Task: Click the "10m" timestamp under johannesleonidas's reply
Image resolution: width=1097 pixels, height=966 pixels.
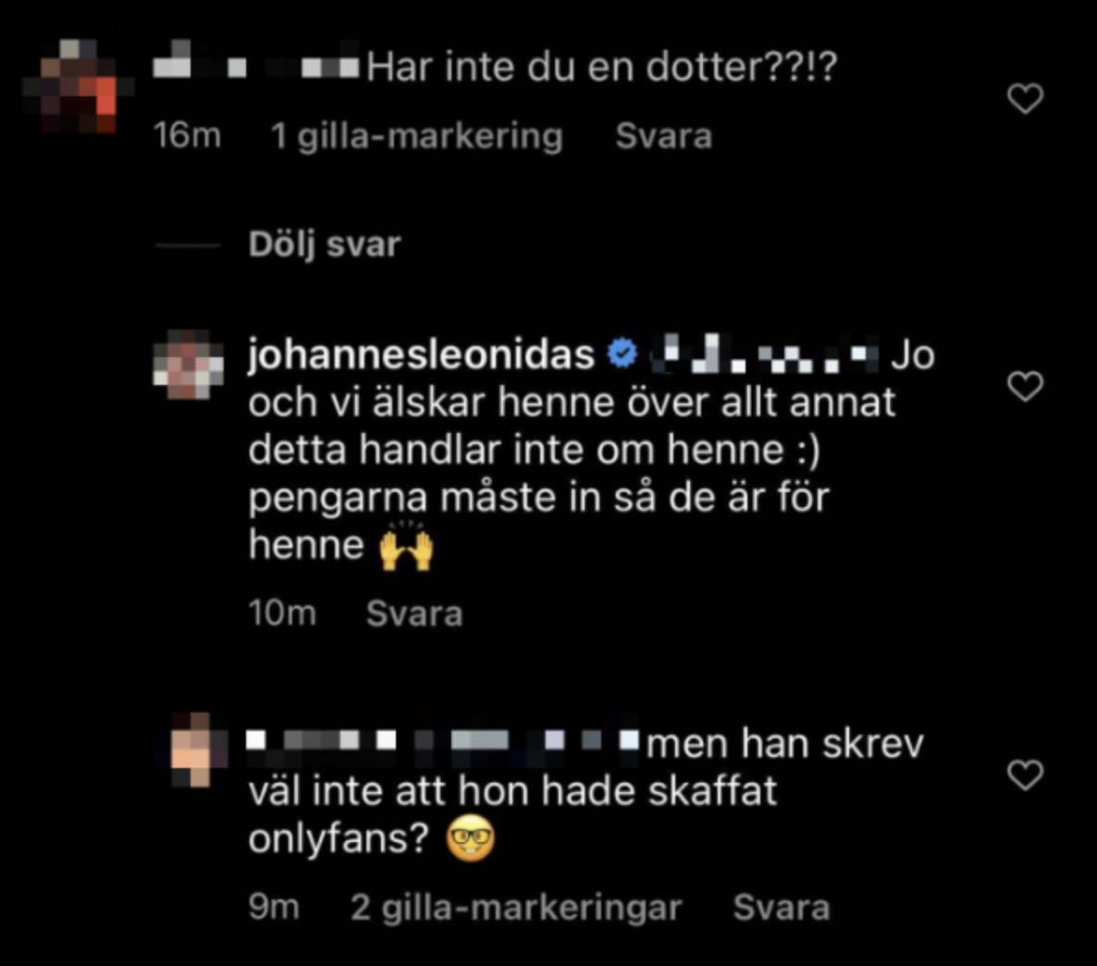Action: 283,613
